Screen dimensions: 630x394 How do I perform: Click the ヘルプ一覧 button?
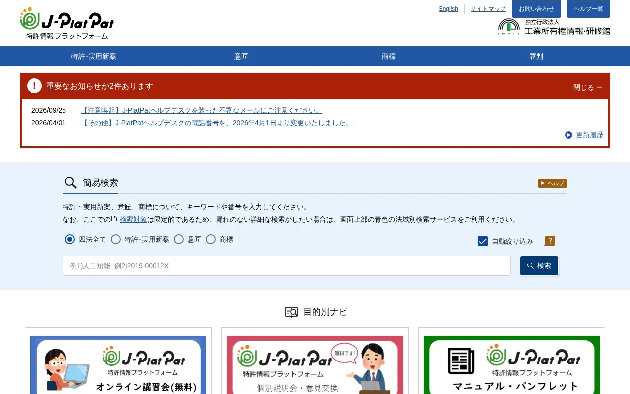[x=589, y=9]
